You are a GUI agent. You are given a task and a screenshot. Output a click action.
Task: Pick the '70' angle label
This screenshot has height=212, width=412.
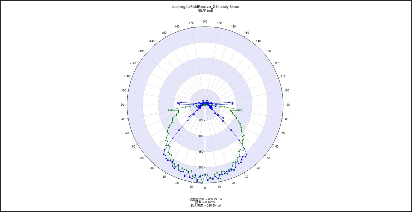[x=283, y=133]
